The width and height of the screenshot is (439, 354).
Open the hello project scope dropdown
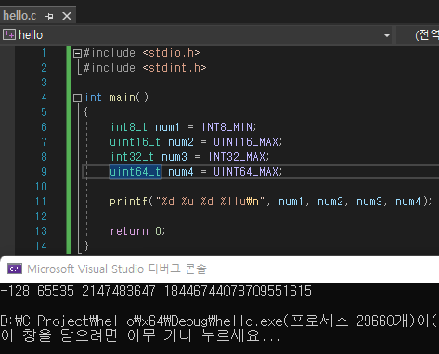[387, 35]
